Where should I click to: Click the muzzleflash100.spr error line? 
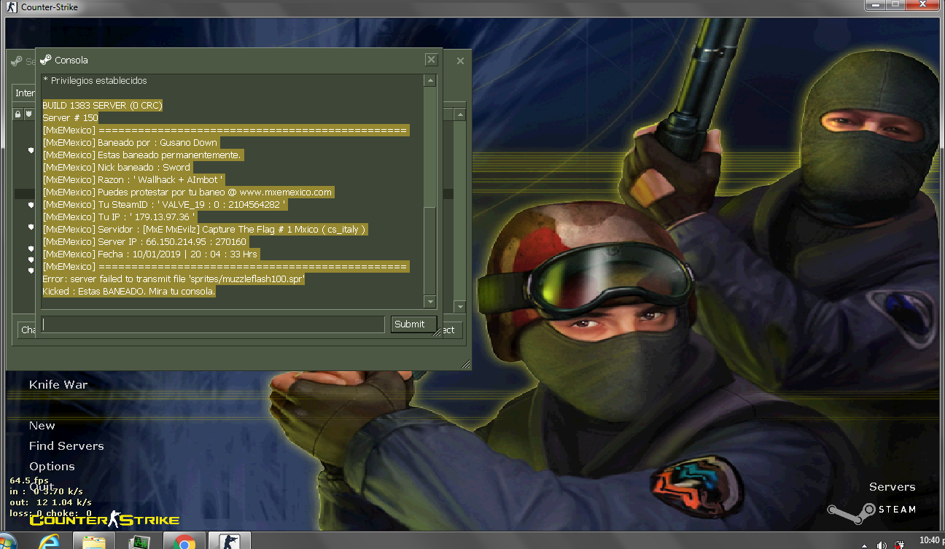pos(174,279)
